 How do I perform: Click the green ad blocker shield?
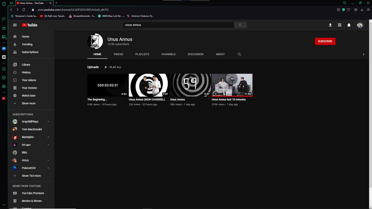point(343,10)
